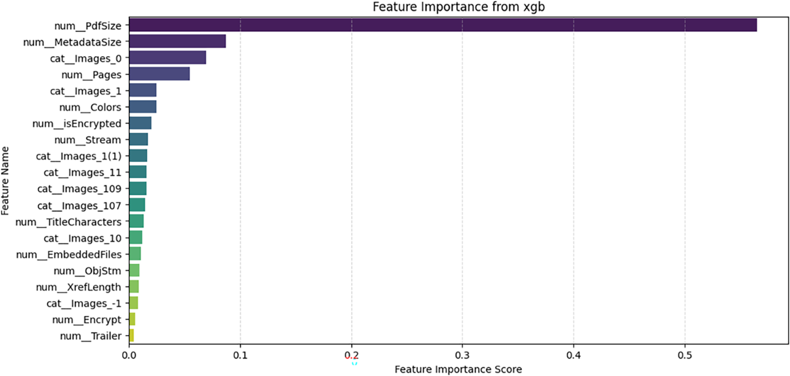Click the num__Encrypt feature label
790x376 pixels.
[x=87, y=320]
